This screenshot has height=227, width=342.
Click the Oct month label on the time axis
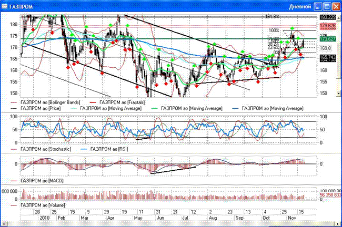266,218
